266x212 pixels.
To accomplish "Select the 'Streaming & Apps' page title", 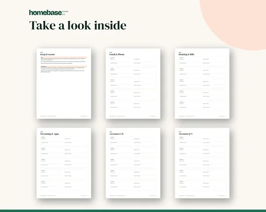I will click(50, 134).
